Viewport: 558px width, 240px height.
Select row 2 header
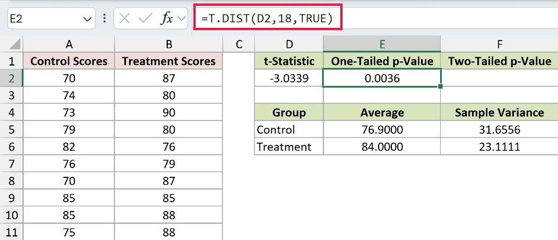(x=12, y=78)
